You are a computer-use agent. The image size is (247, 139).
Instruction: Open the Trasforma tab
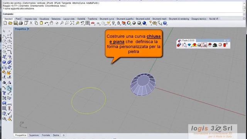pyautogui.click(x=92, y=19)
